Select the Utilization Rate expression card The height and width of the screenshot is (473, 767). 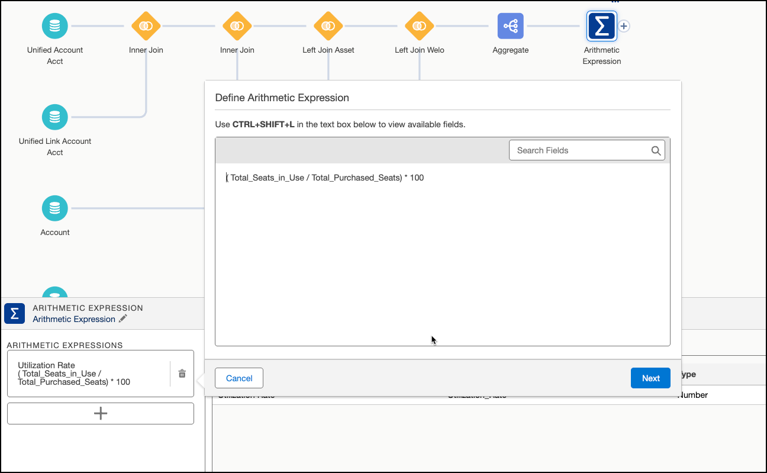pyautogui.click(x=89, y=374)
